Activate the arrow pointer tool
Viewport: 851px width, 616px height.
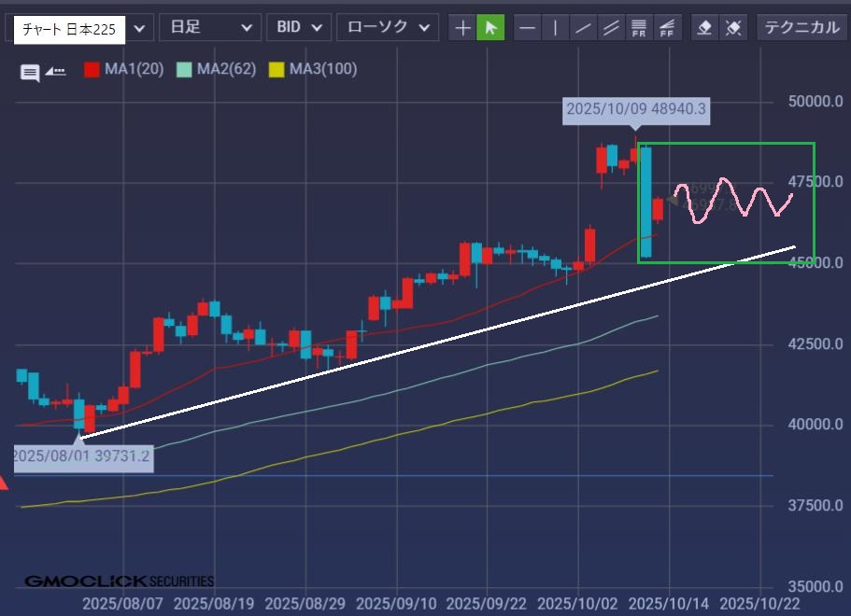tap(489, 28)
